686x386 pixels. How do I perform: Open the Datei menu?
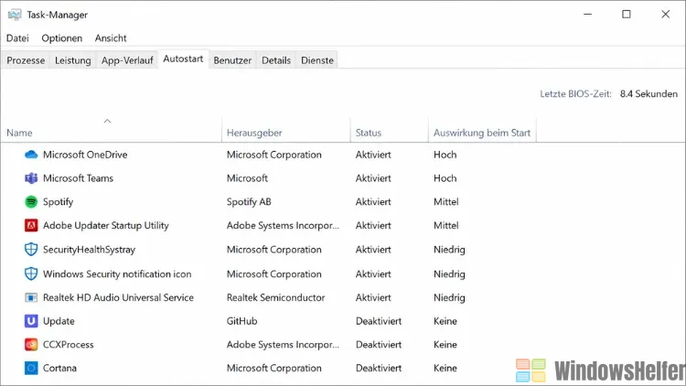tap(17, 38)
